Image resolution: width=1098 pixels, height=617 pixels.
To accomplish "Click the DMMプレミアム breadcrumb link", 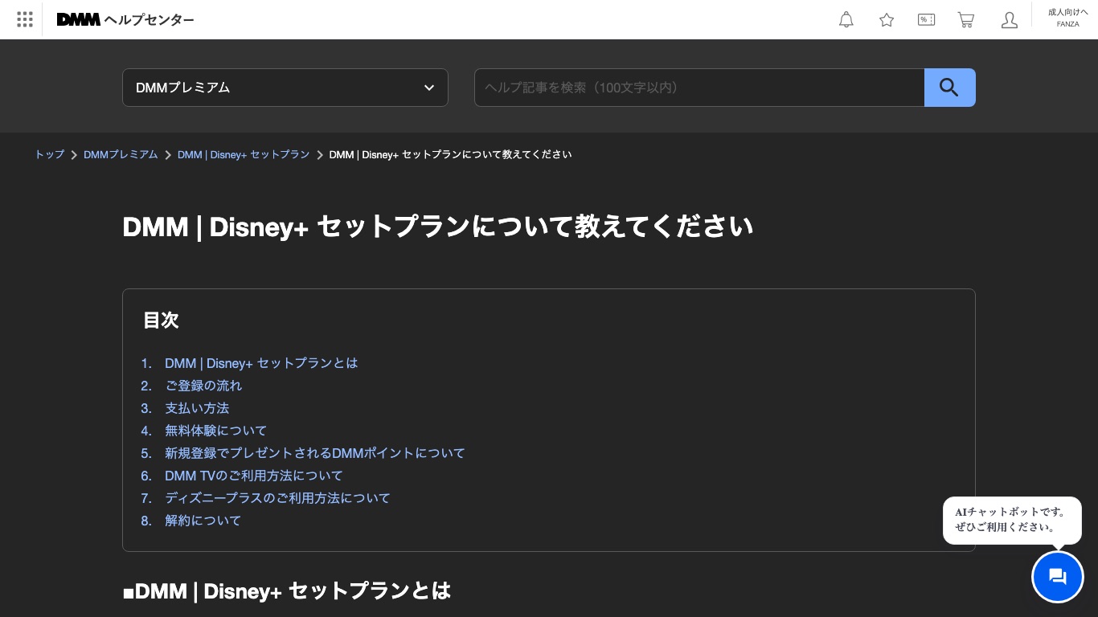I will coord(121,154).
